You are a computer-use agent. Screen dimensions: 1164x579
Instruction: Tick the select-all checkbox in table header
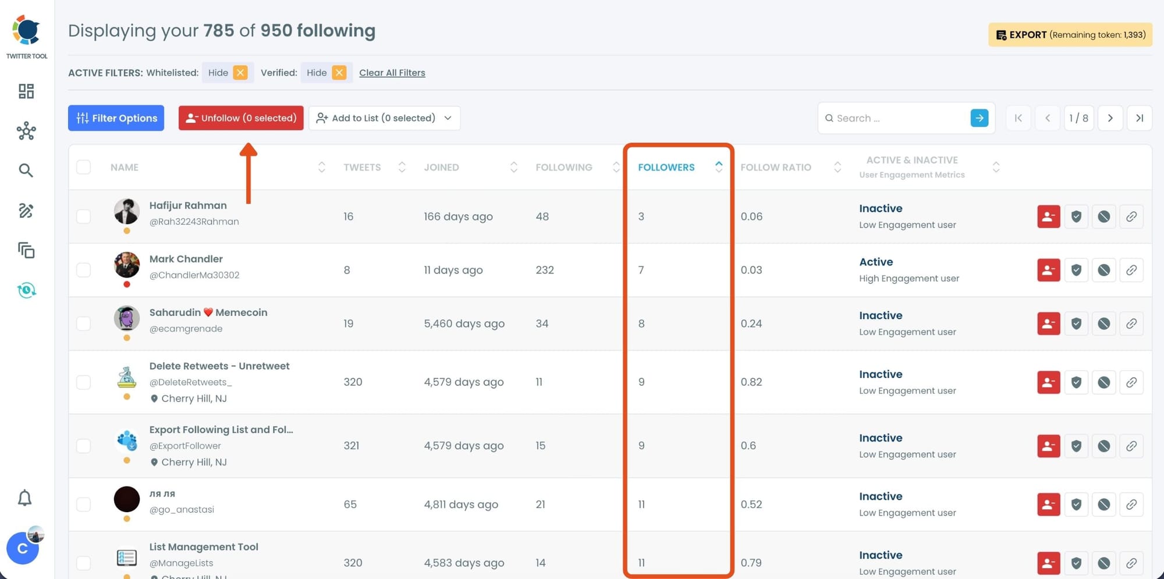[x=83, y=167]
